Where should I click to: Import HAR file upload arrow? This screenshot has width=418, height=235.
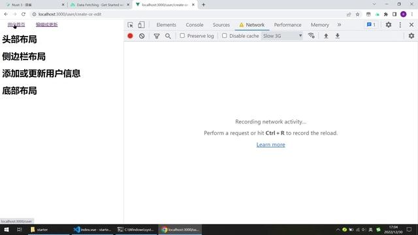(326, 36)
